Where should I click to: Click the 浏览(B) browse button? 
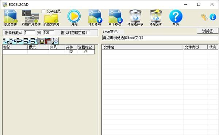(x=208, y=31)
